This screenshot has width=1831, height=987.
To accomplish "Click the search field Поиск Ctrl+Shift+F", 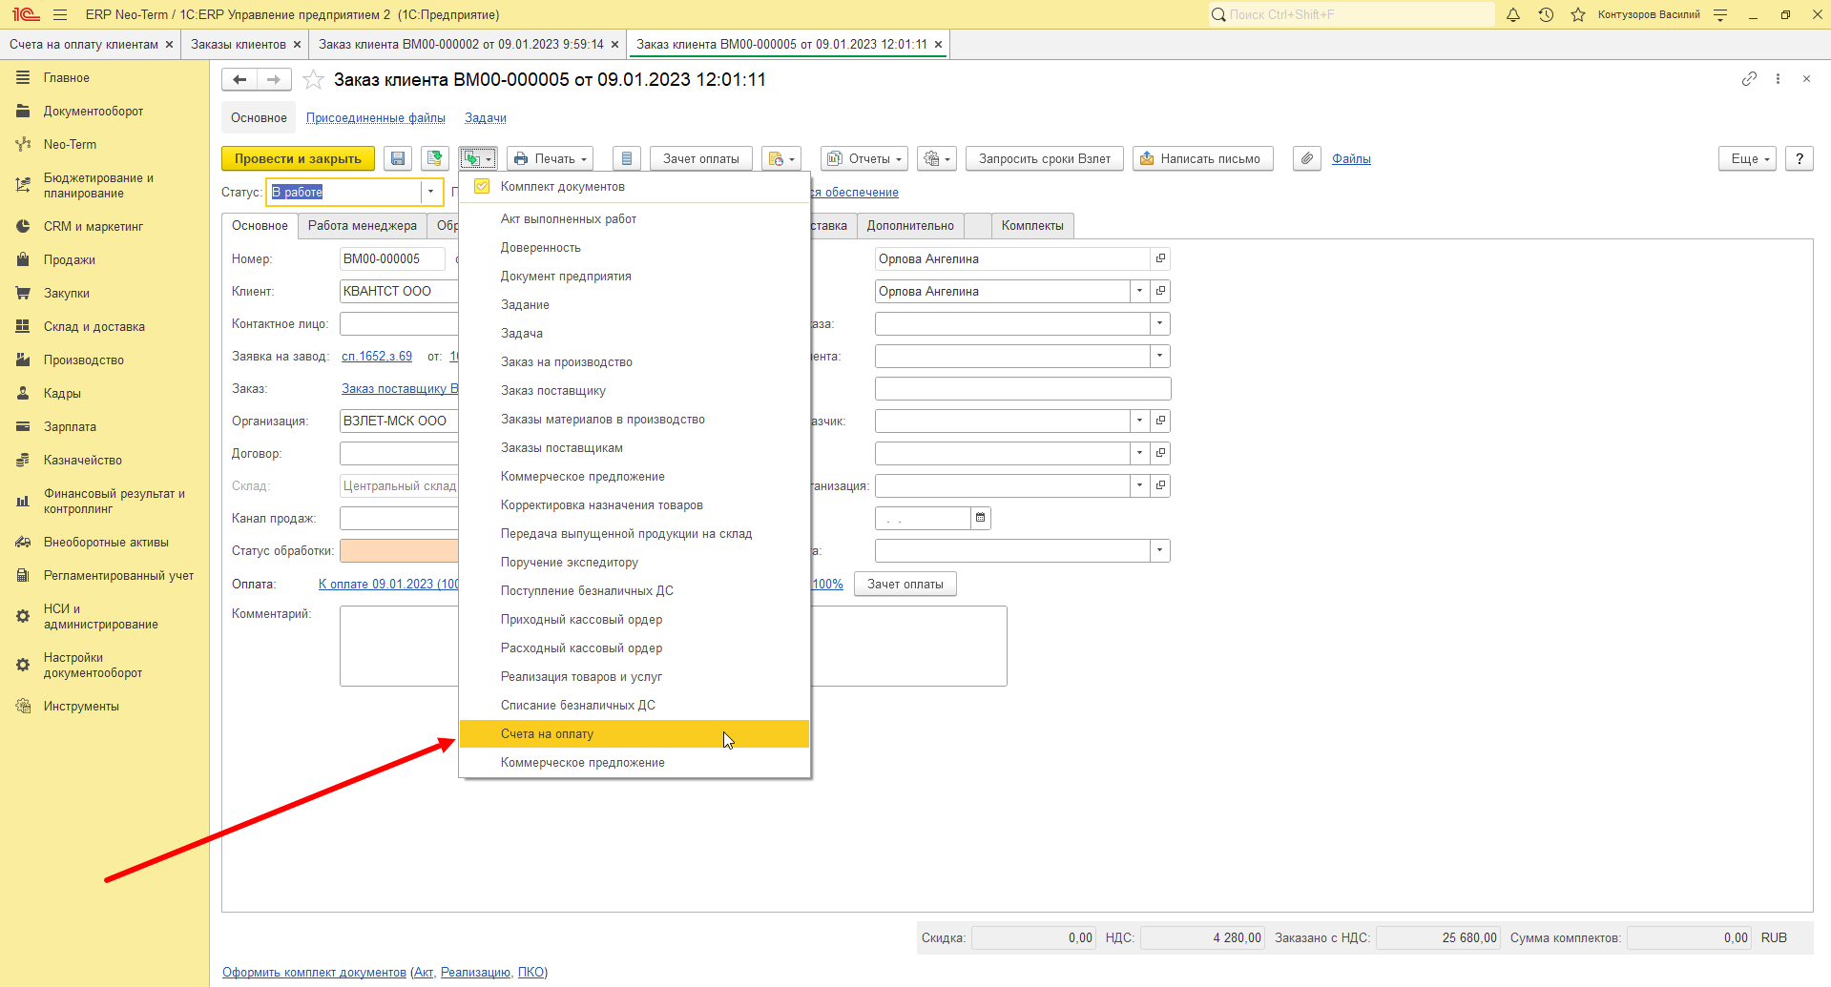I will coord(1351,14).
